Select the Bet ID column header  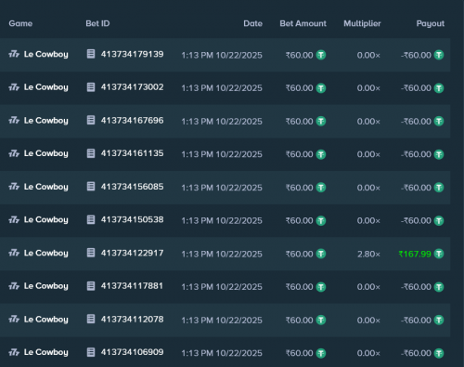(97, 23)
